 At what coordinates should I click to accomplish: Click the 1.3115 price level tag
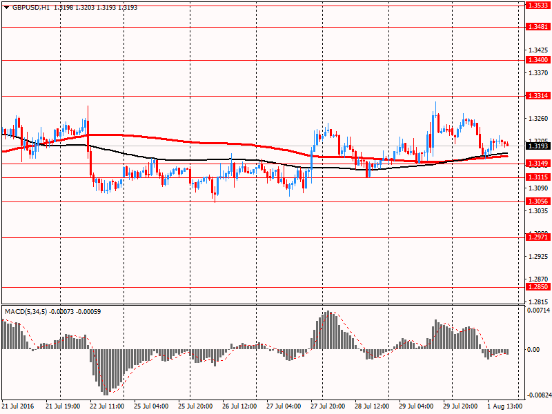click(537, 177)
